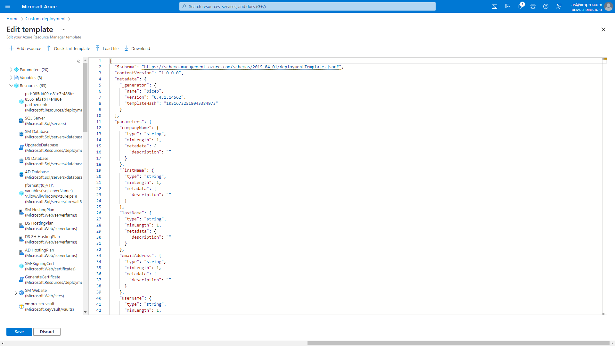The width and height of the screenshot is (615, 346).
Task: Click the "contentVersion" key on line 3
Action: click(x=134, y=73)
